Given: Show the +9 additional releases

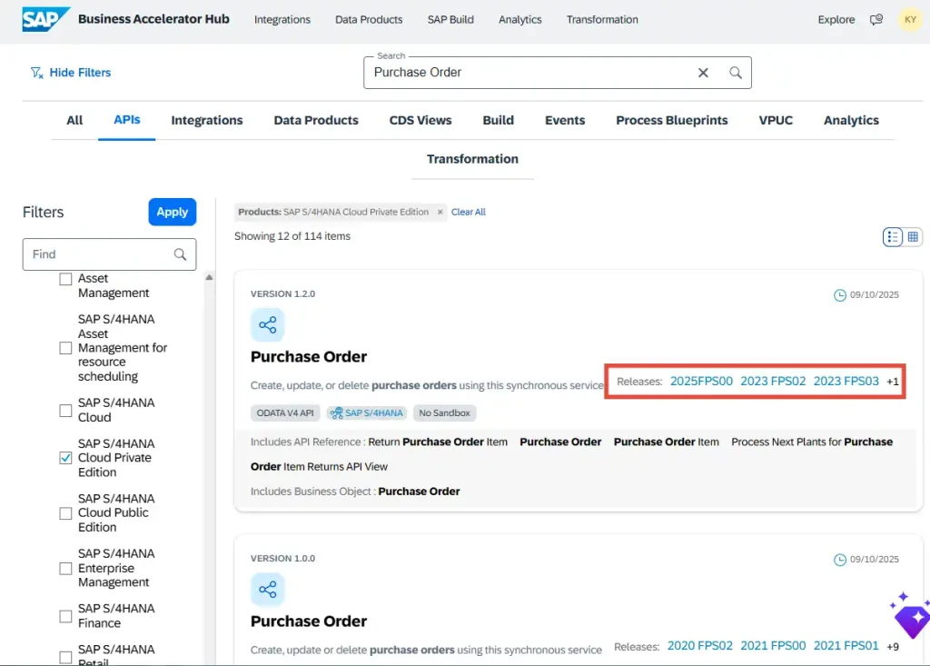Looking at the screenshot, I should [894, 645].
